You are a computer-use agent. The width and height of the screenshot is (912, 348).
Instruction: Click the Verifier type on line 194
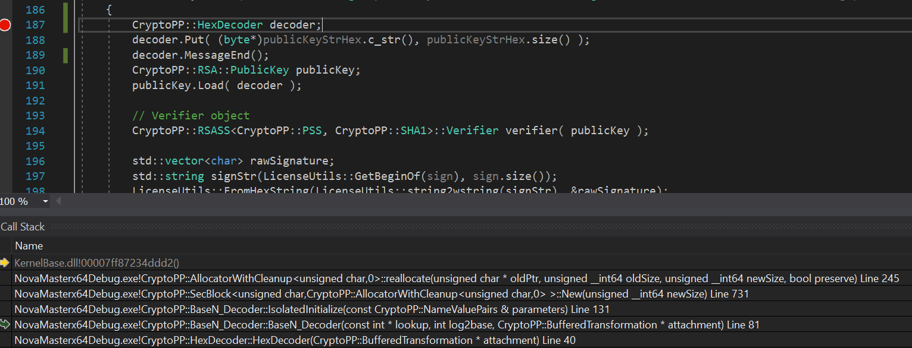[473, 131]
